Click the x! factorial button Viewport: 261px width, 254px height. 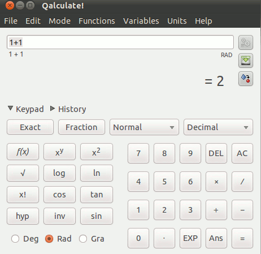(x=23, y=195)
